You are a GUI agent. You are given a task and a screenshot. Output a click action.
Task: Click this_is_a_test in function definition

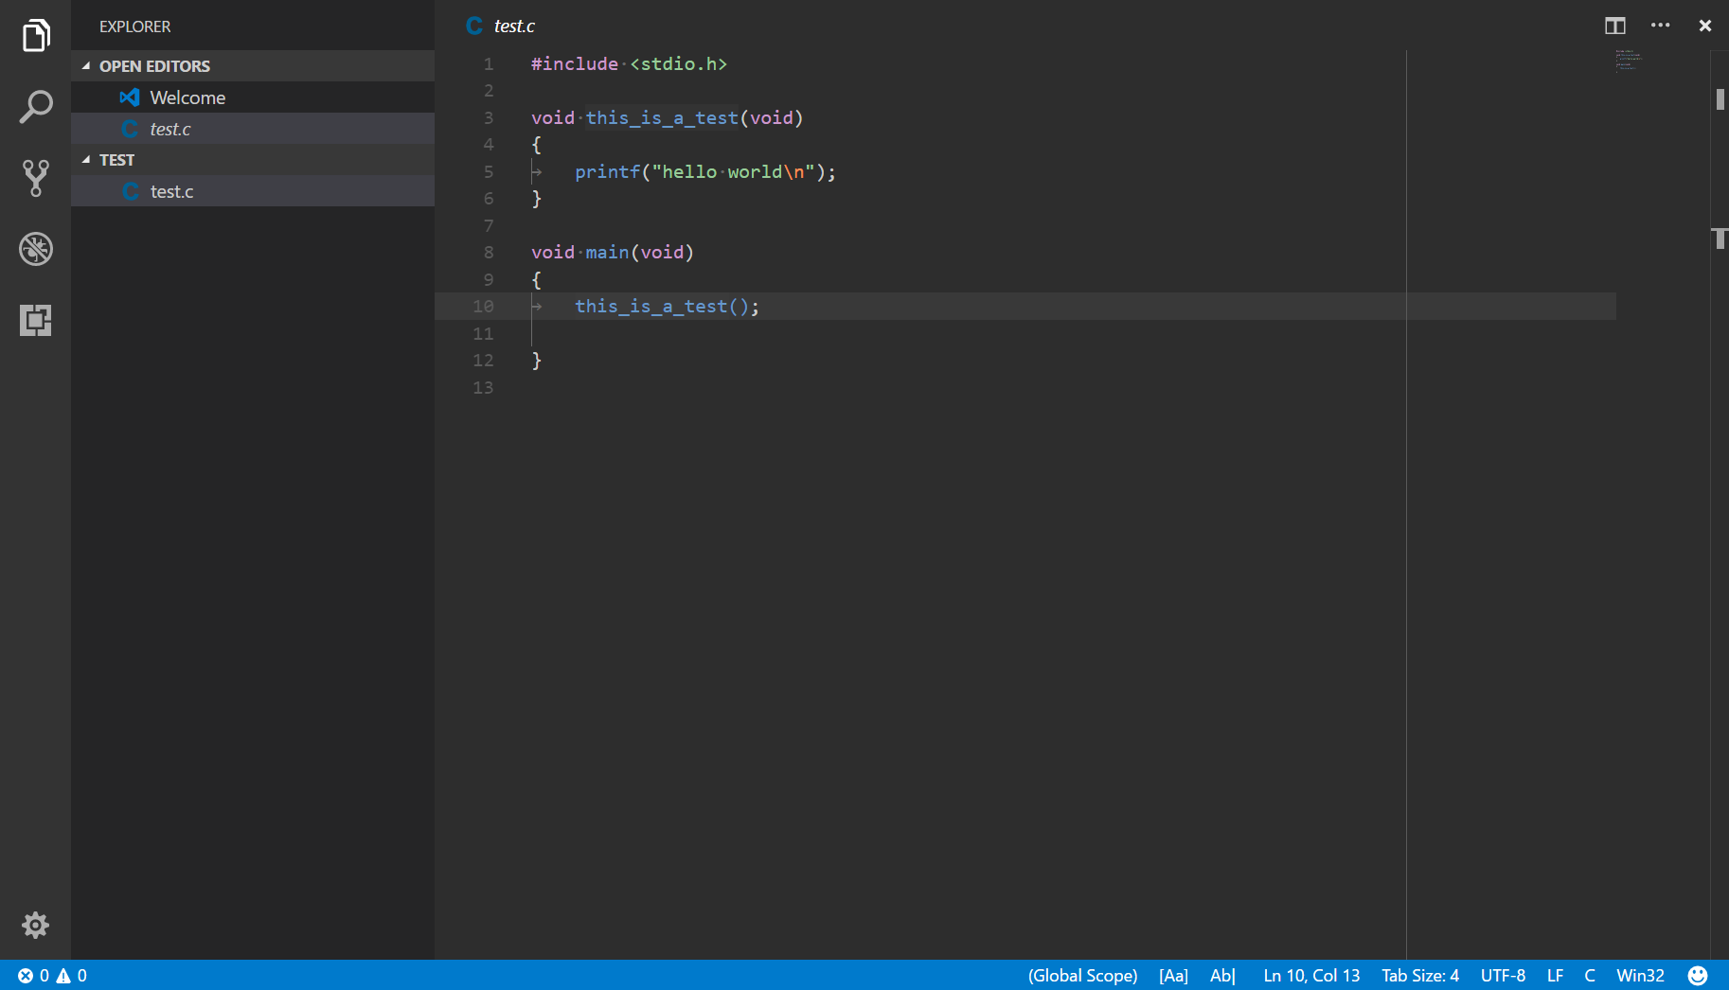coord(662,117)
